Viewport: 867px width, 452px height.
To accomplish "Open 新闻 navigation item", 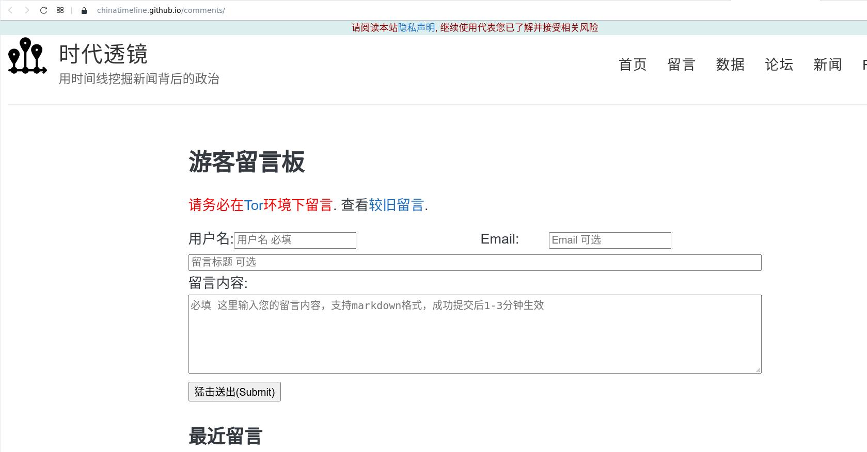I will point(827,64).
